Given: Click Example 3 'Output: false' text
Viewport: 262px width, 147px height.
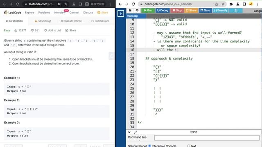Looking at the screenshot, I should [x=18, y=136].
